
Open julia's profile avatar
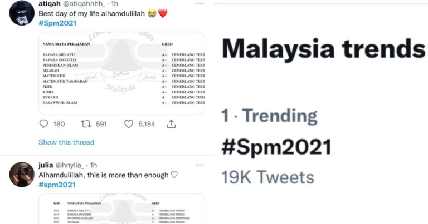22,173
